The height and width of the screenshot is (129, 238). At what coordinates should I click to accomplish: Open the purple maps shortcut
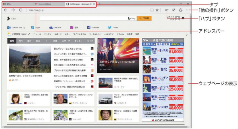click(74, 28)
